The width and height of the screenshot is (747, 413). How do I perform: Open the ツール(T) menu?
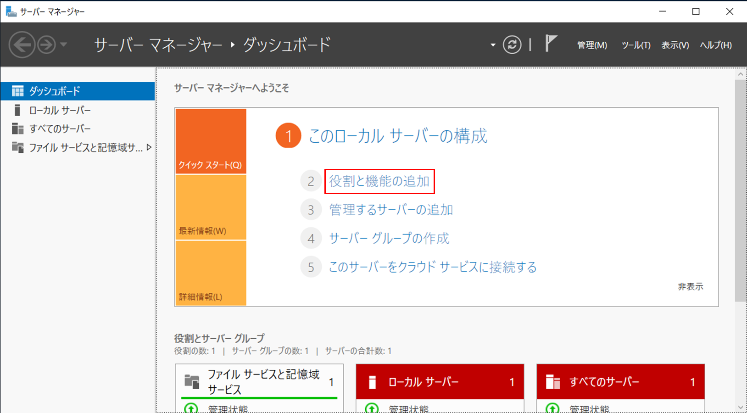[x=636, y=45]
